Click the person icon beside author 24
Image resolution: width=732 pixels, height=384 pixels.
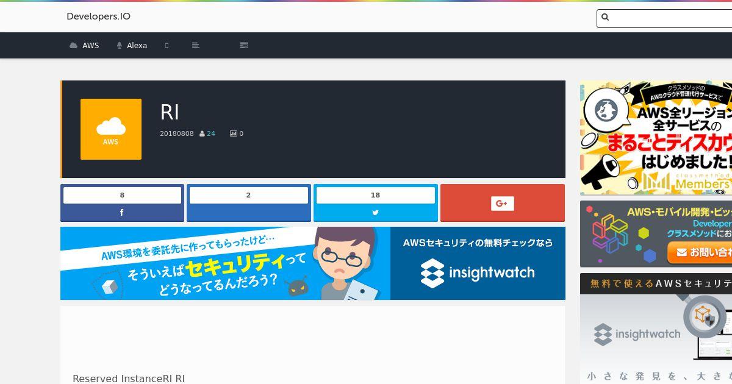coord(202,133)
